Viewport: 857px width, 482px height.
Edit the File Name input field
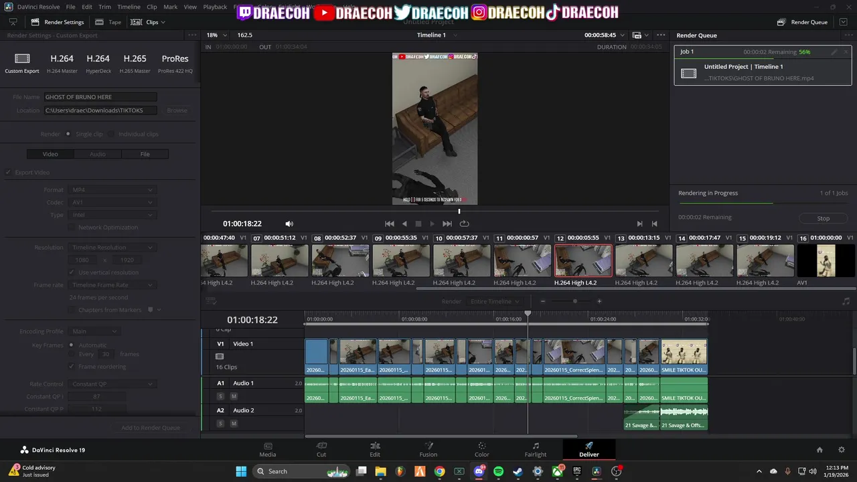[x=100, y=97]
